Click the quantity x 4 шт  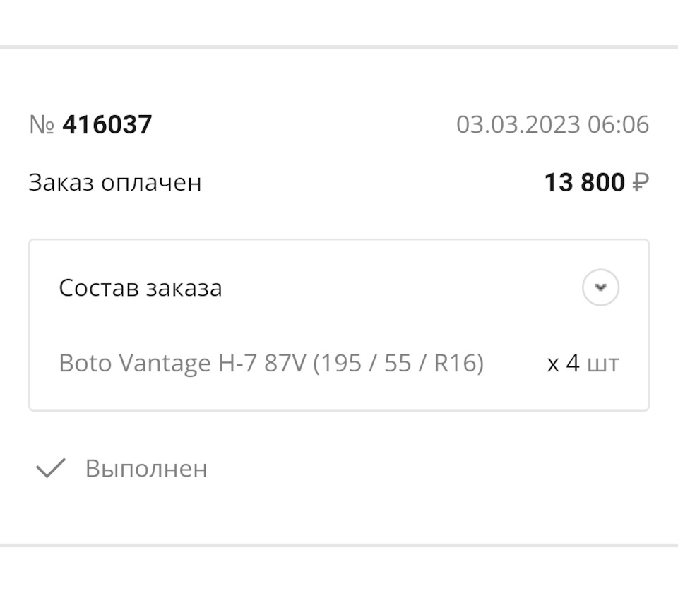583,364
